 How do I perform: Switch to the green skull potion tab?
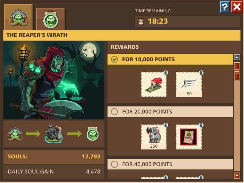pos(50,19)
